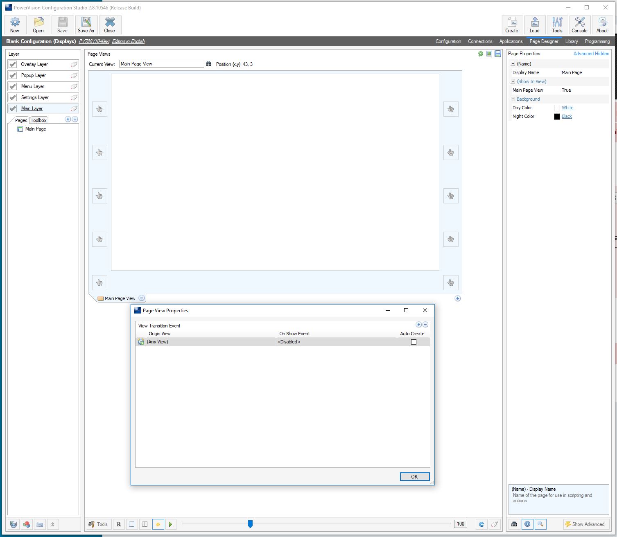Close the configuration using the Close toolbar button
The height and width of the screenshot is (537, 617).
pyautogui.click(x=110, y=25)
